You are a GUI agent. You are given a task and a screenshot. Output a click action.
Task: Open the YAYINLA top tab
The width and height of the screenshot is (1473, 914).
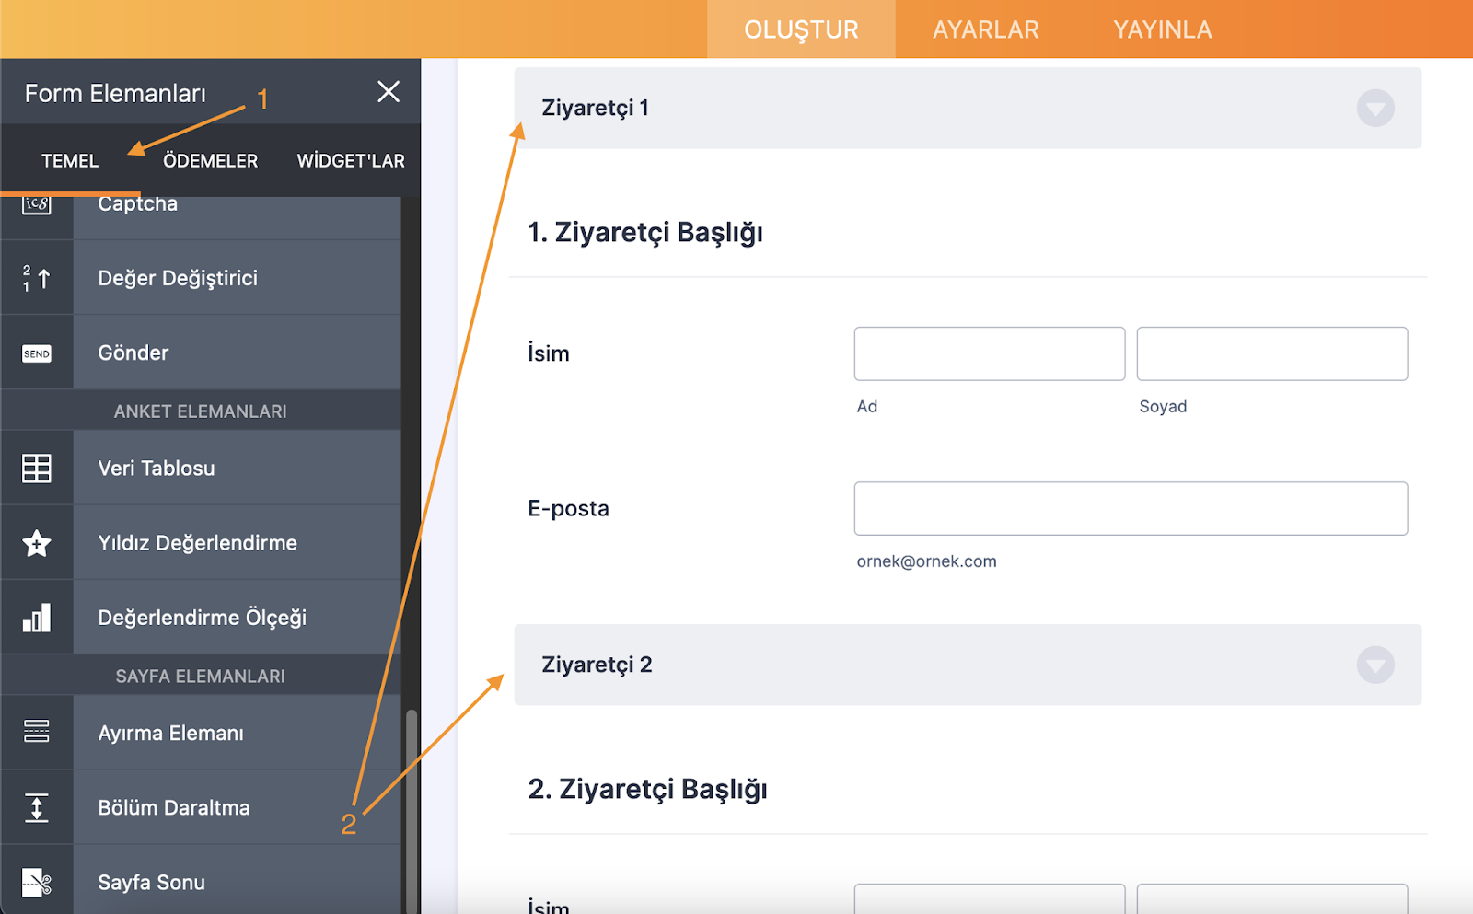1163,29
